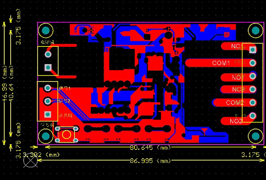Select the bottom-right mounting hole

(255, 136)
